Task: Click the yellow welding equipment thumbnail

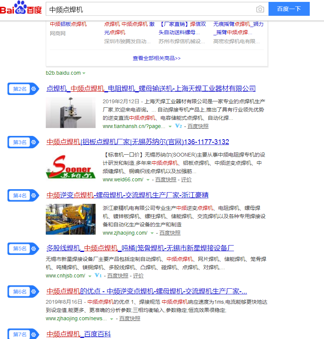Action: click(70, 219)
